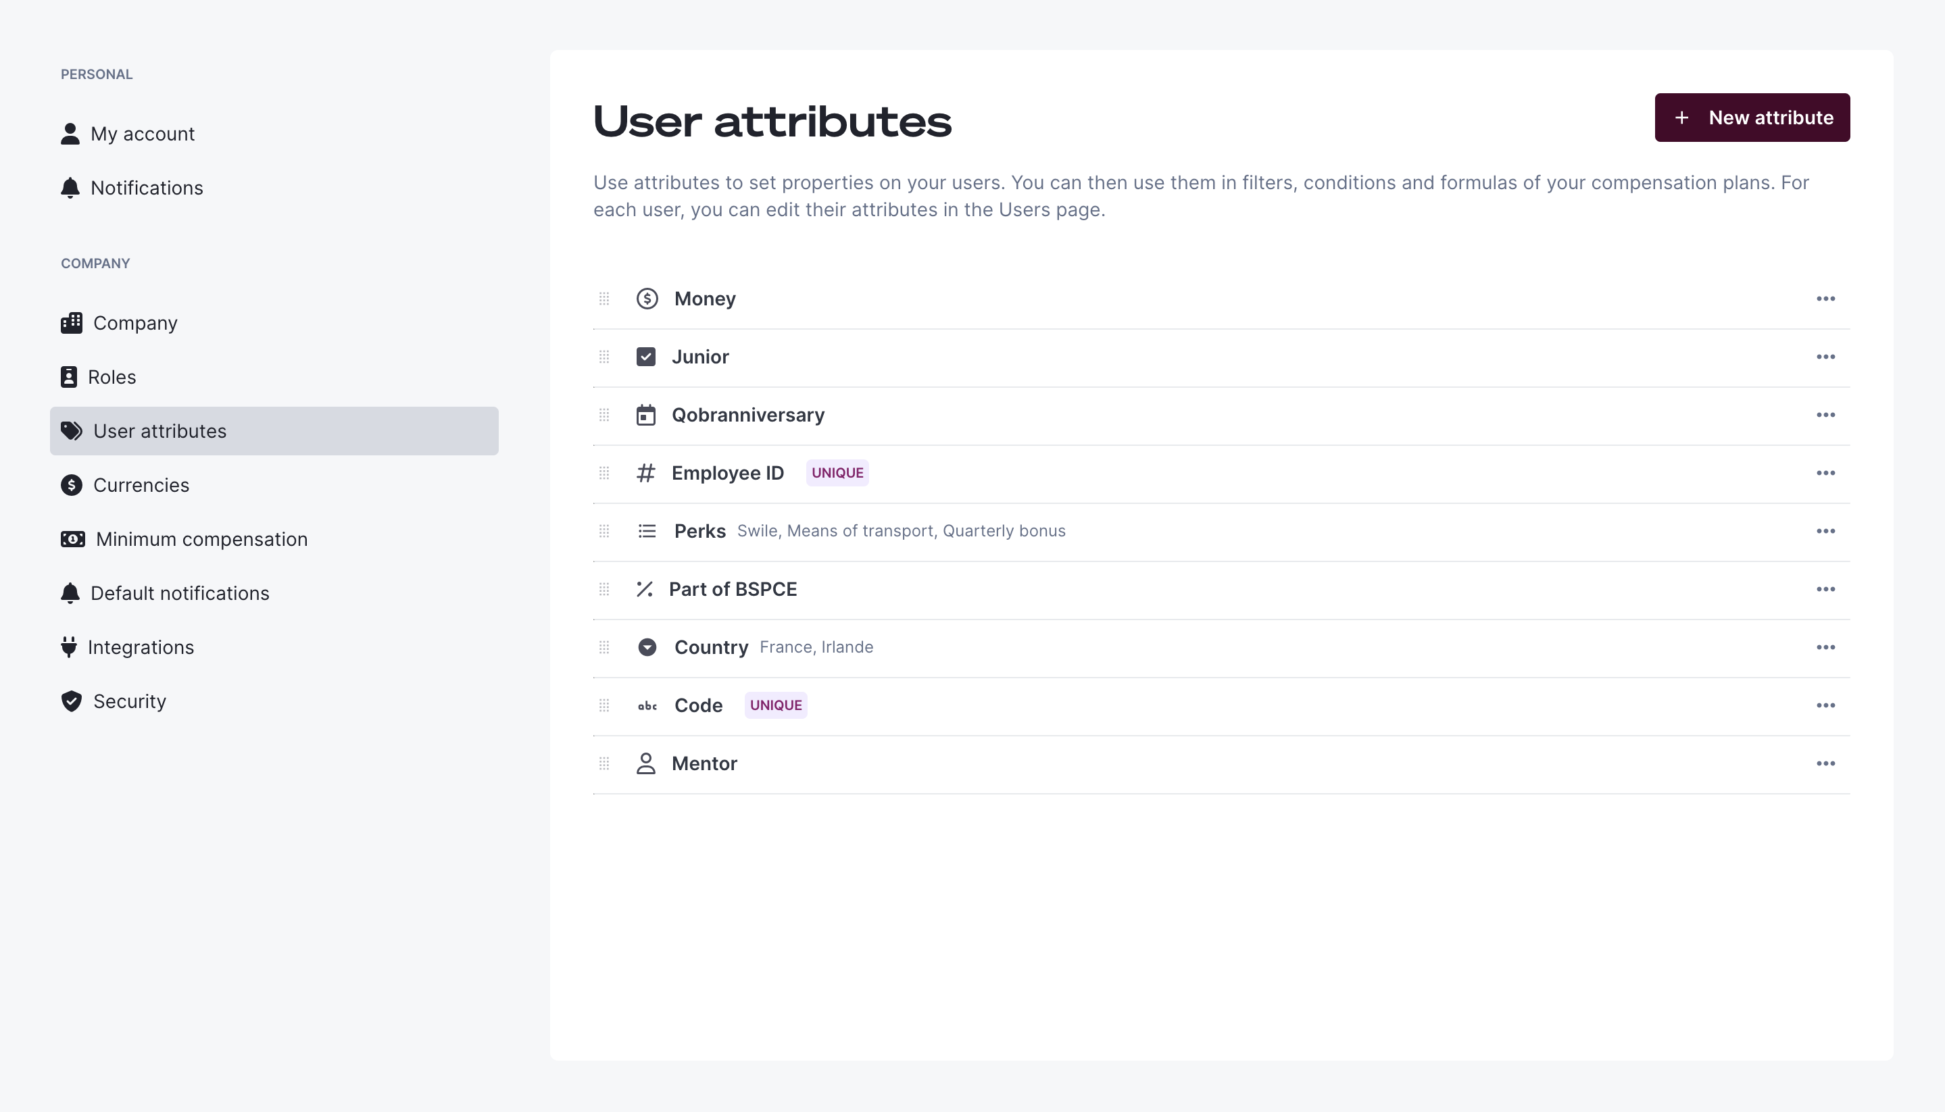
Task: Click the Employee ID attribute name
Action: [727, 473]
